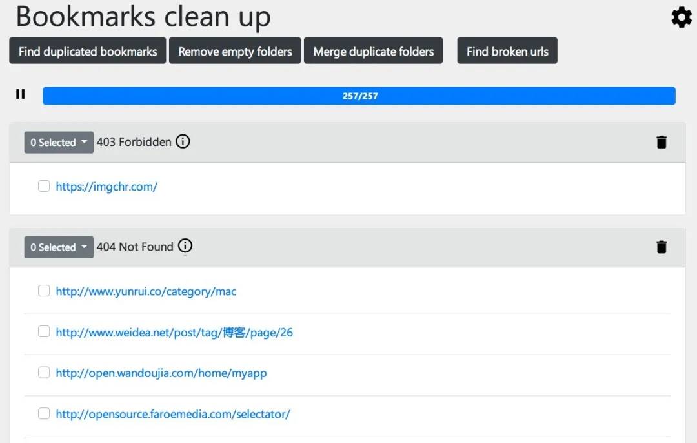The height and width of the screenshot is (443, 697).
Task: Delete selected 404 Not Found bookmarks via trash icon
Action: (662, 247)
